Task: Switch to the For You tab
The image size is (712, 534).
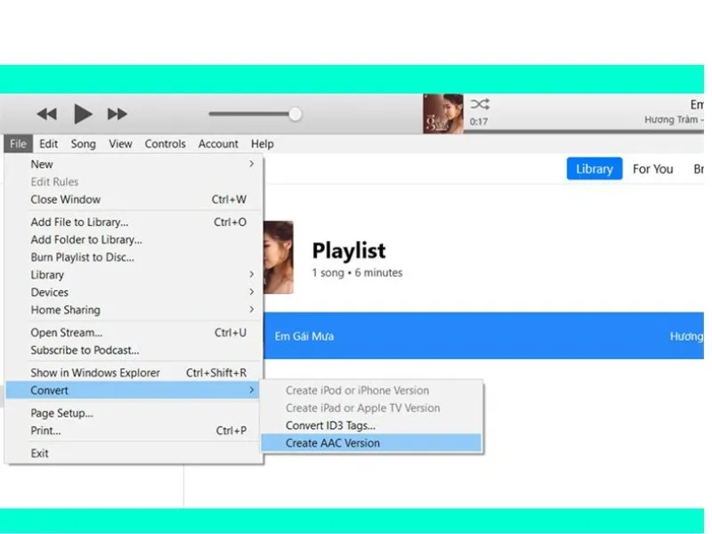Action: [x=653, y=169]
